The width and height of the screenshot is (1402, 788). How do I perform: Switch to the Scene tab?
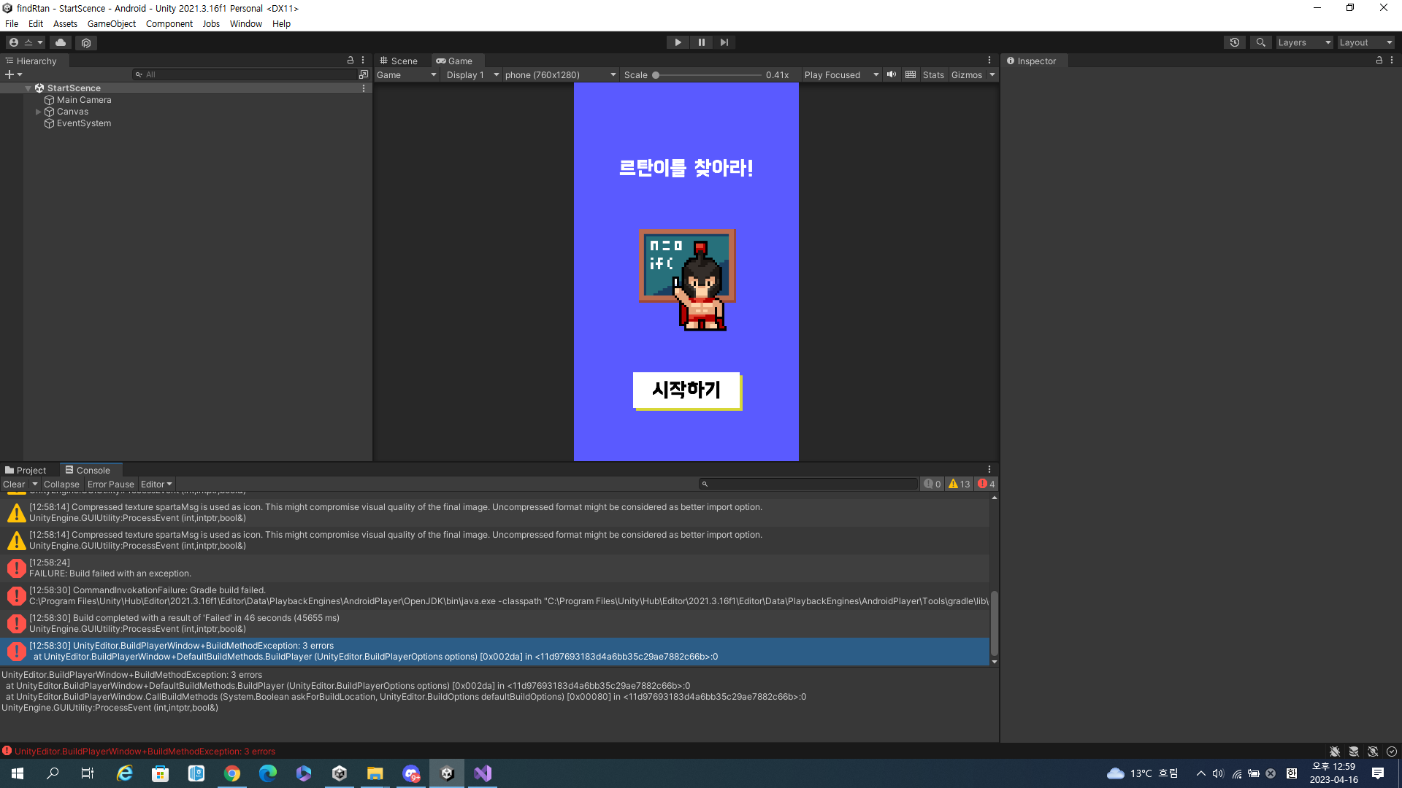(399, 61)
